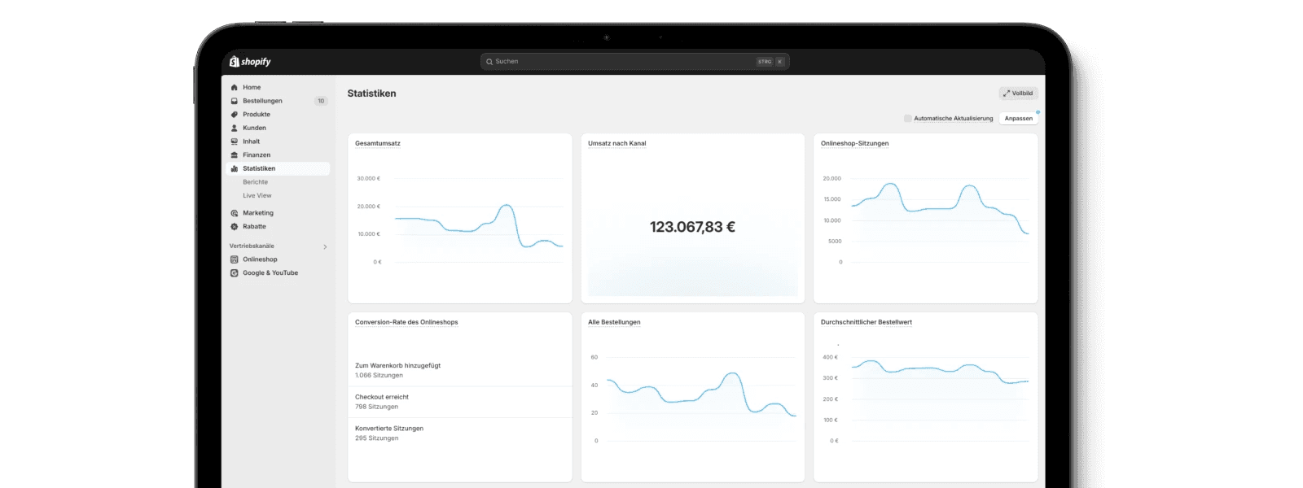This screenshot has width=1303, height=488.
Task: Click the Gesamtumsatz line chart
Action: pyautogui.click(x=479, y=225)
